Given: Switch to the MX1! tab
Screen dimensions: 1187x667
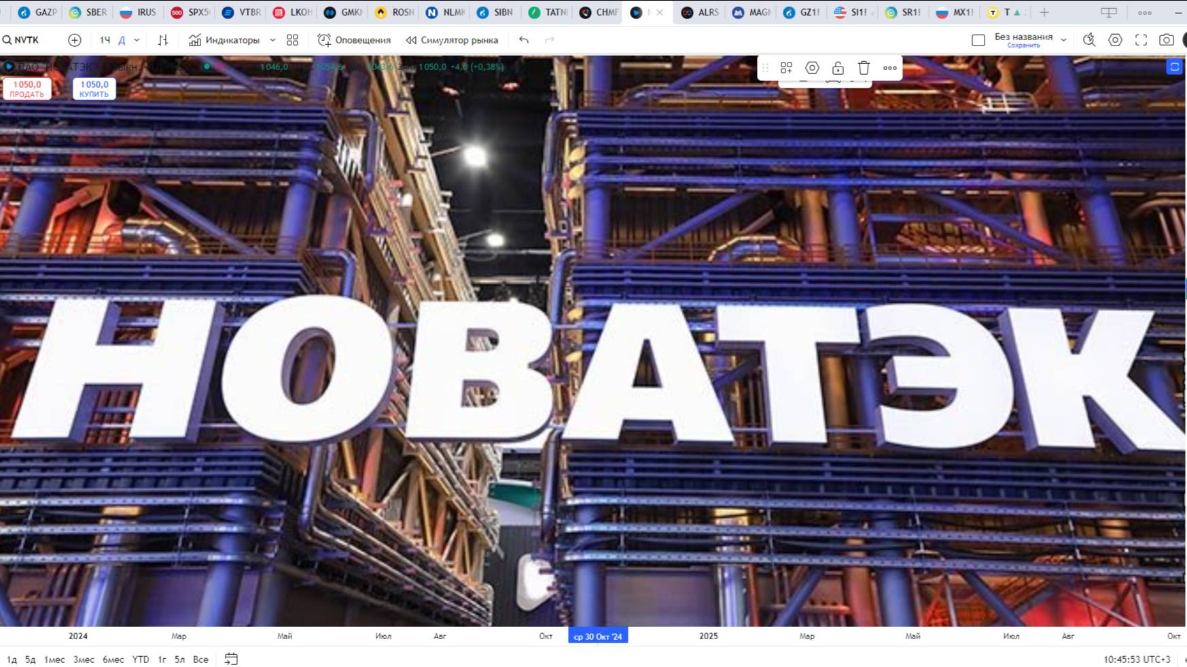Looking at the screenshot, I should tap(955, 12).
